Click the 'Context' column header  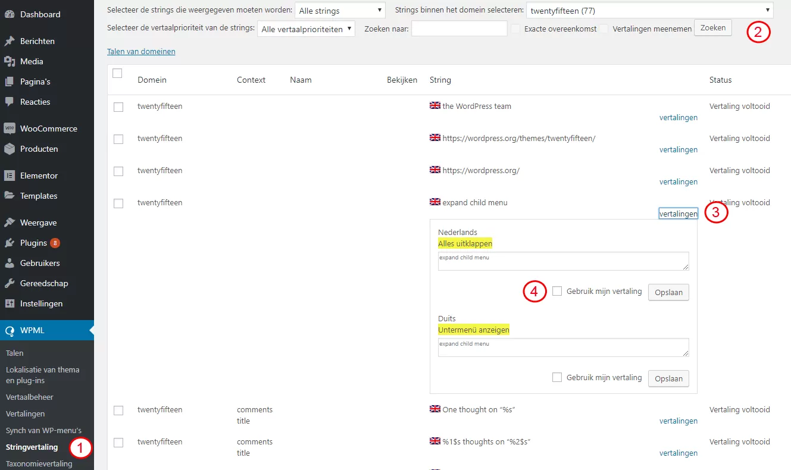click(x=251, y=80)
